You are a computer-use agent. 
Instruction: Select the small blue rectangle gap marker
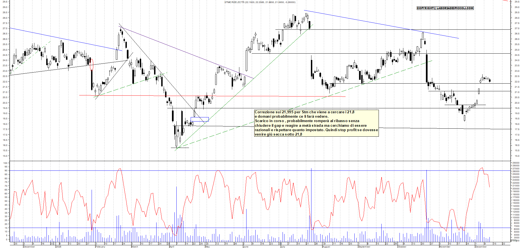click(199, 119)
